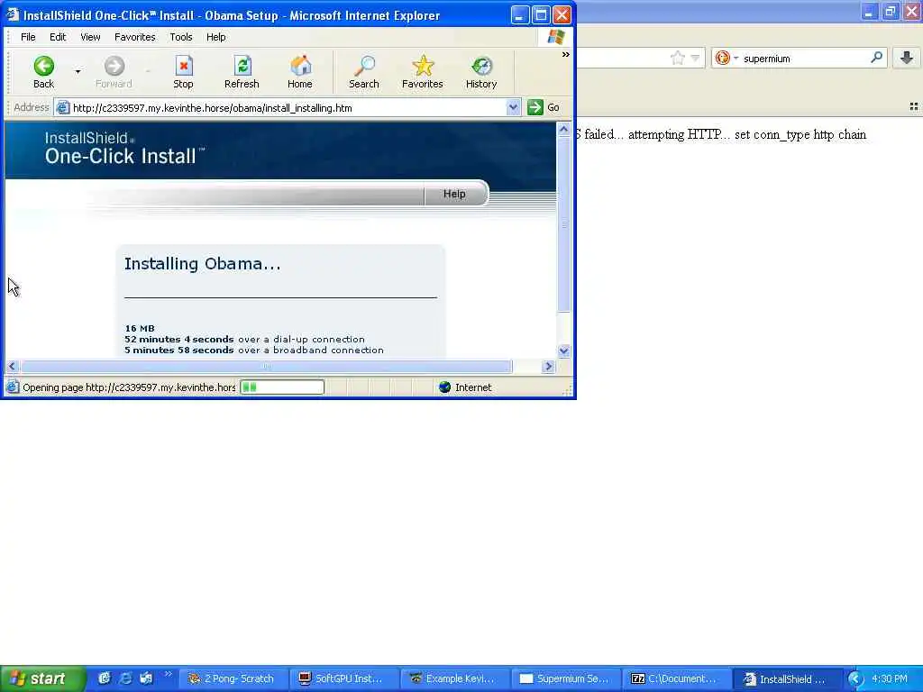
Task: Open the Help menu
Action: 216,37
